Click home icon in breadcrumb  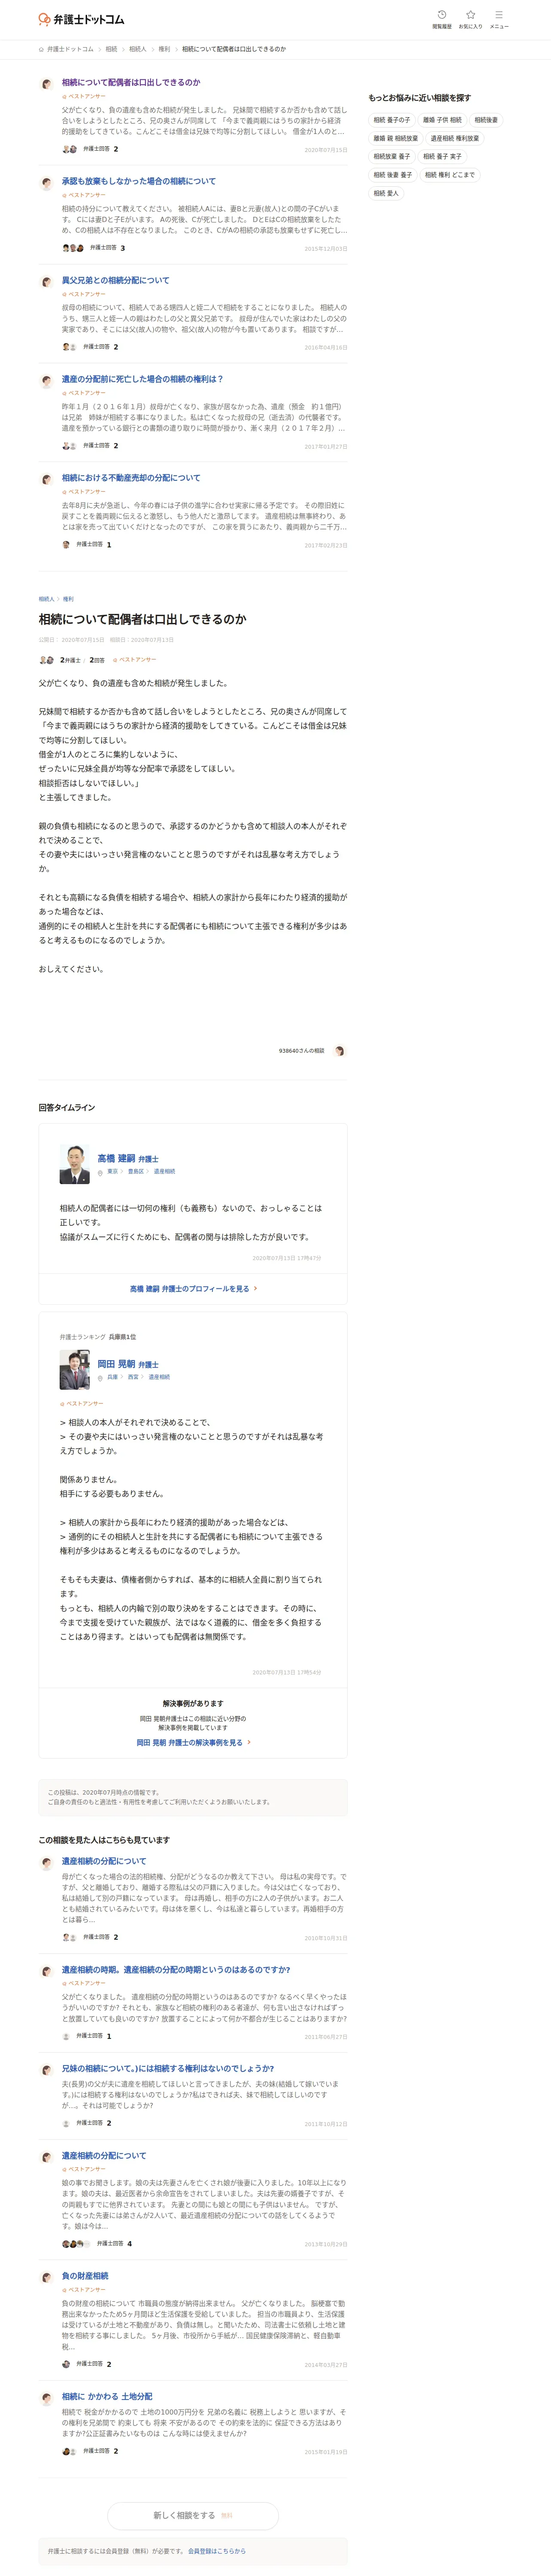pos(41,49)
